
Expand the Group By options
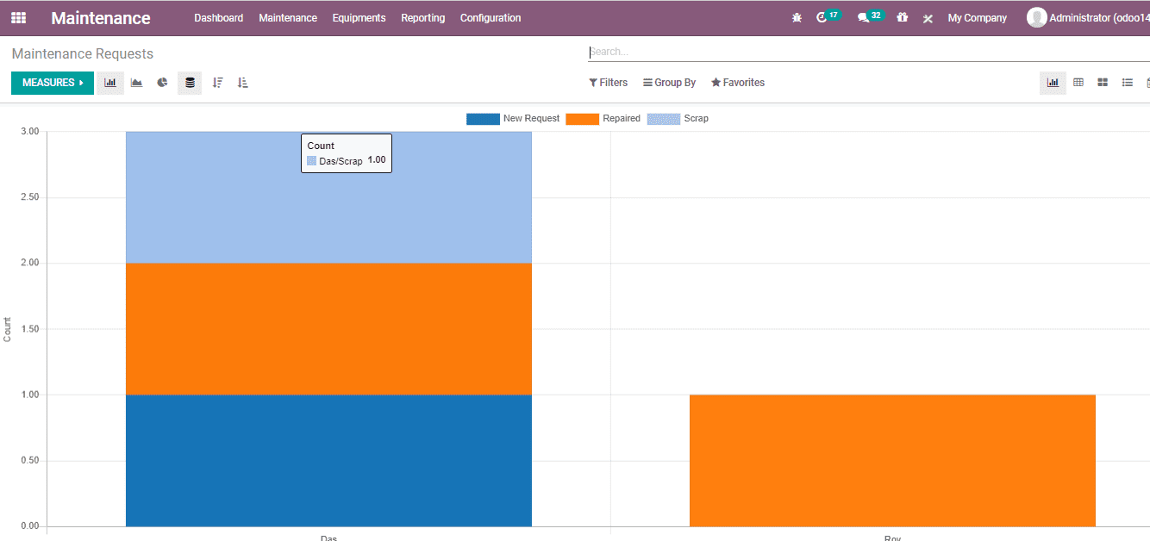669,82
